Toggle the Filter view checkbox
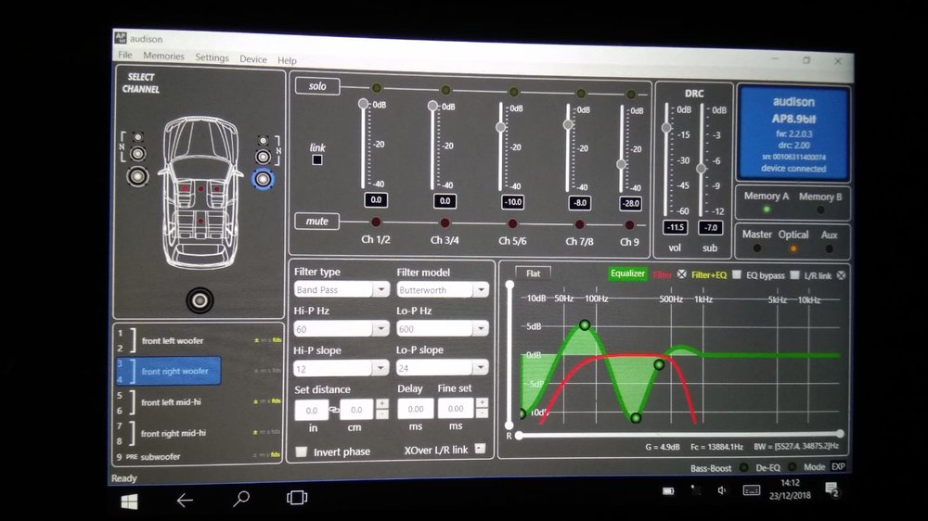The image size is (928, 521). click(682, 274)
